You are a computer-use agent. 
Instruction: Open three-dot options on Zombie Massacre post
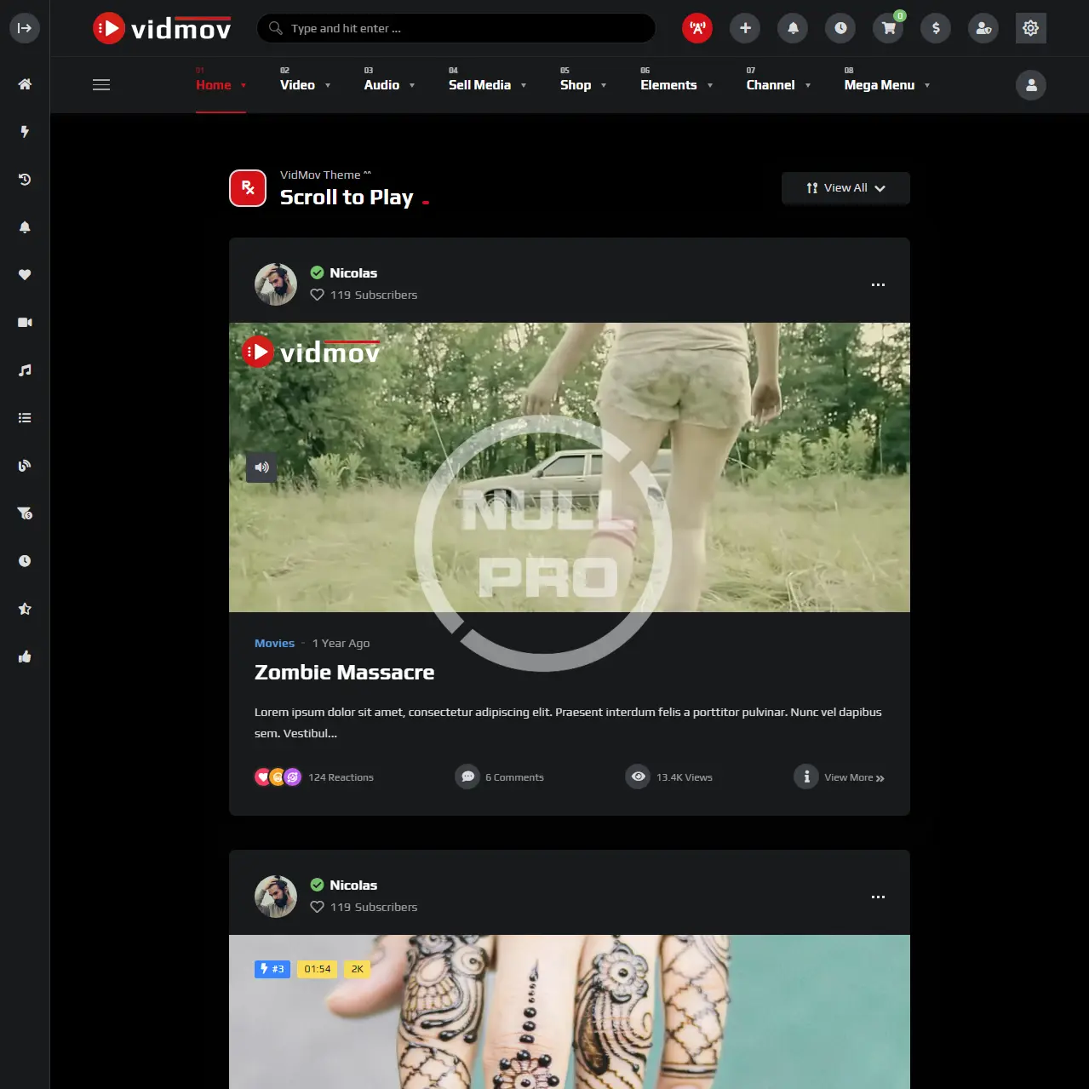coord(878,284)
